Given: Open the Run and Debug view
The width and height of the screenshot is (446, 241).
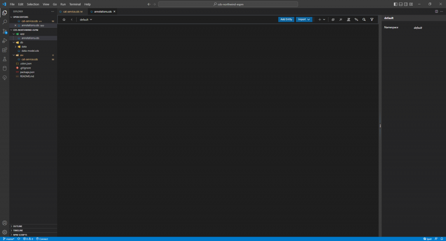Looking at the screenshot, I should click(4, 40).
